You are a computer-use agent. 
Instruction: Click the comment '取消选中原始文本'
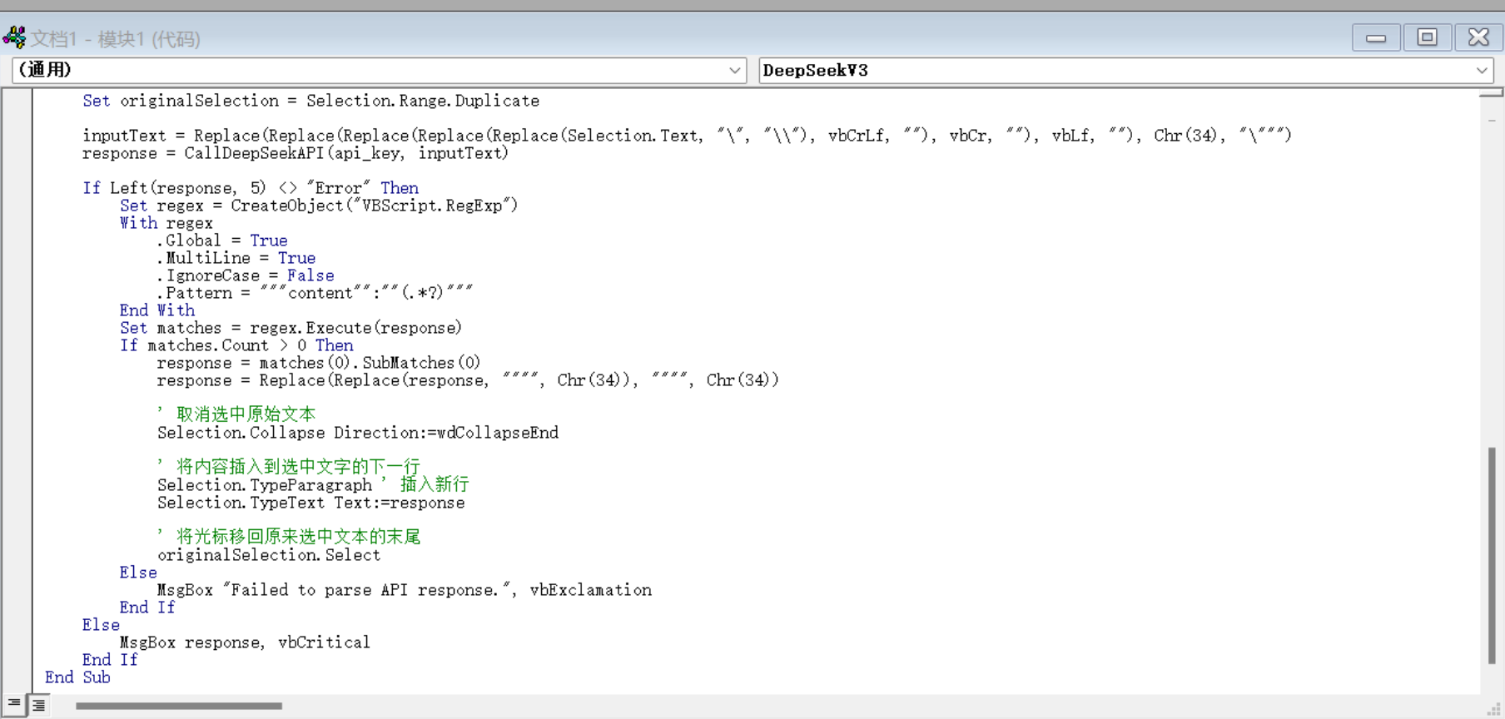[x=246, y=414]
